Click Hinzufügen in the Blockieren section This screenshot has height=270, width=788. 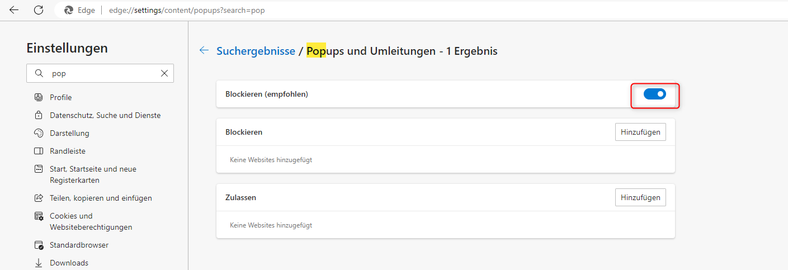[x=640, y=132]
